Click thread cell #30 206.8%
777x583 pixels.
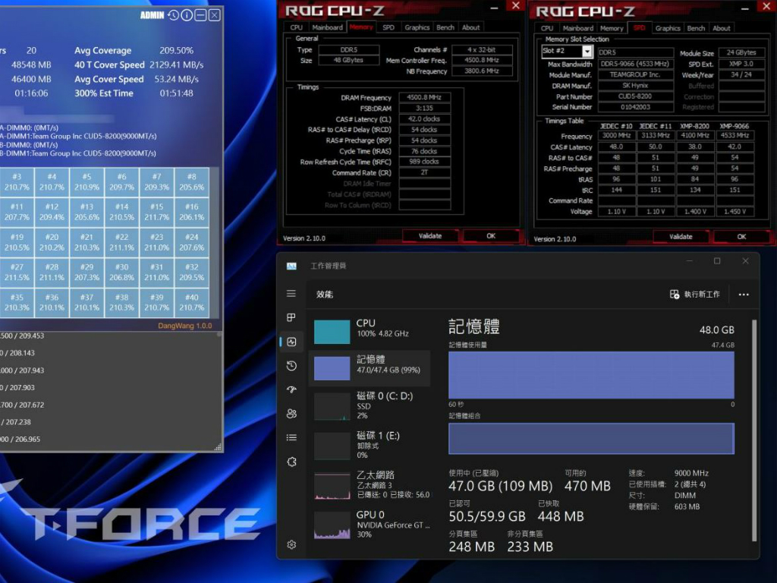click(x=122, y=273)
